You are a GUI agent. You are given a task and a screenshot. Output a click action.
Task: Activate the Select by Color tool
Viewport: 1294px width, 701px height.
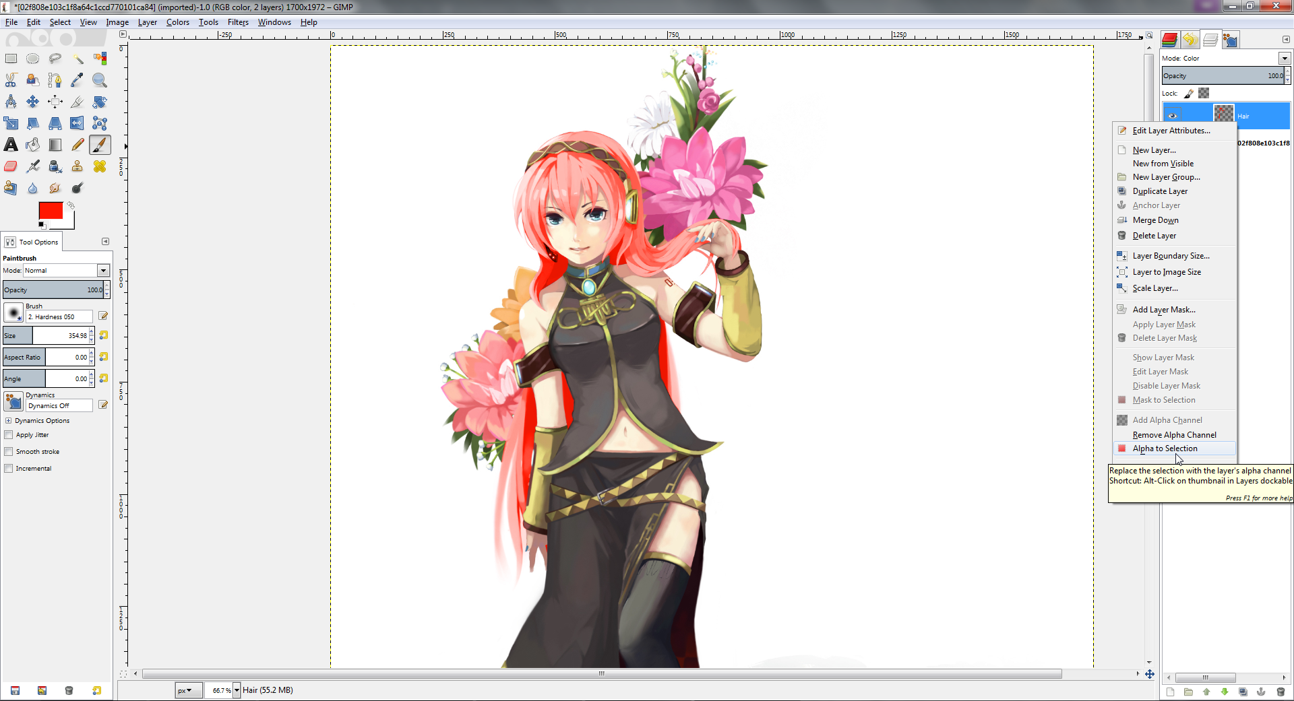[100, 59]
